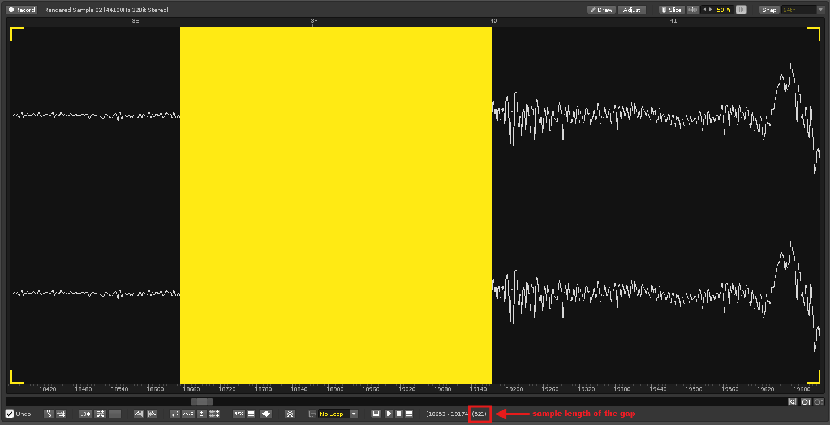830x425 pixels.
Task: Click the vertical zoom out icon
Action: coord(819,402)
